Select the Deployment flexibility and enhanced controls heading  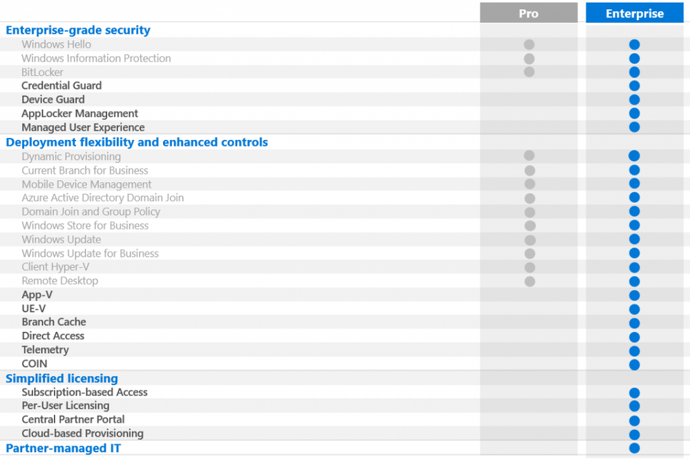pos(137,142)
